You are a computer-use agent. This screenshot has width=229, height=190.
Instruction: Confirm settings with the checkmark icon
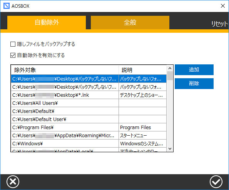(216, 182)
